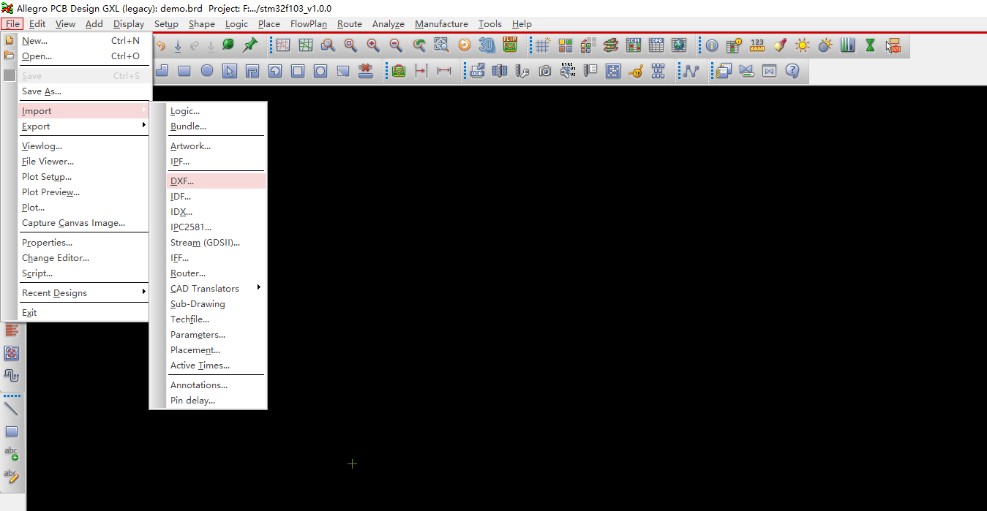Click the add text abc plus icon

12,454
